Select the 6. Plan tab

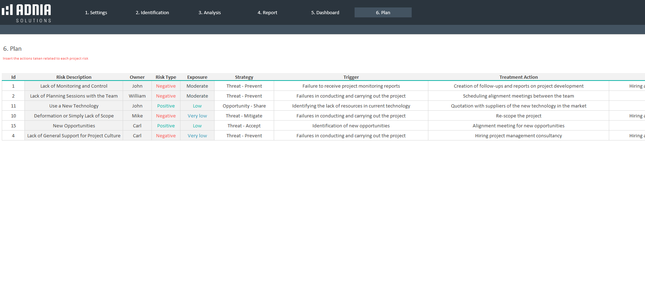point(383,12)
